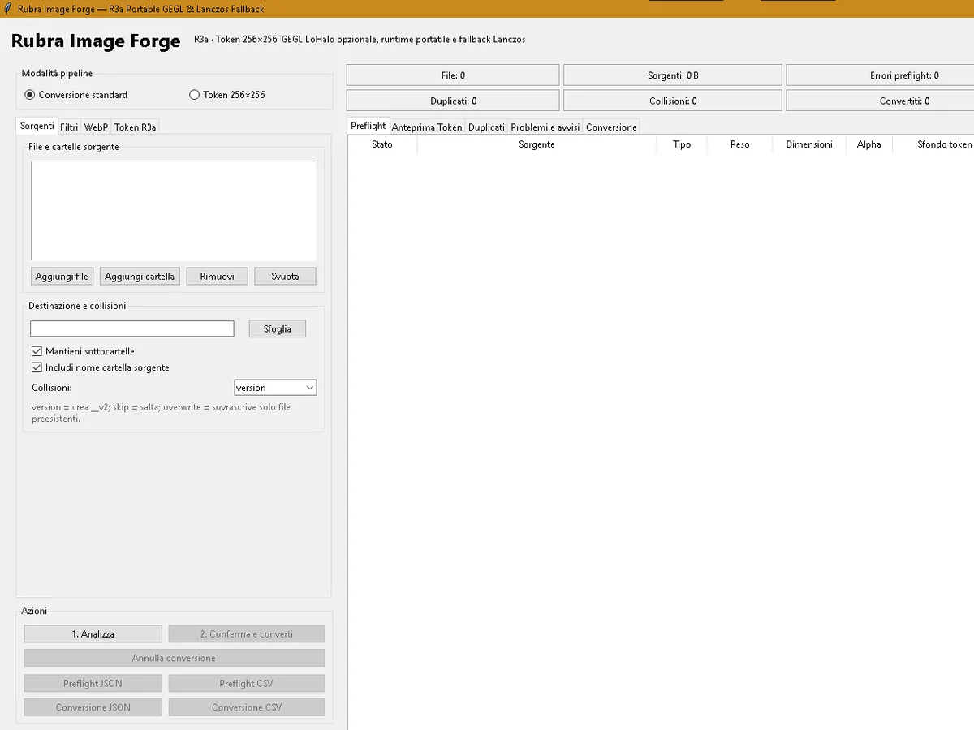Click Sfoglia to browse destination

pos(278,328)
